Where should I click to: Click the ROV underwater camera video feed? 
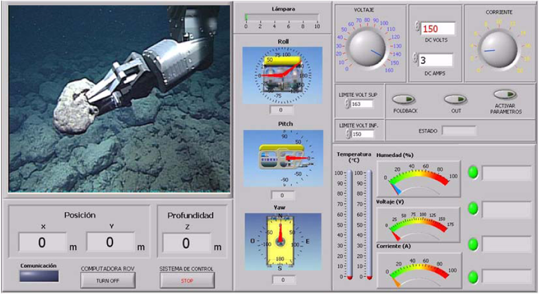119,99
